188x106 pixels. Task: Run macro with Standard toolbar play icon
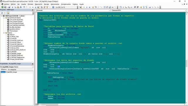[x=30, y=7]
